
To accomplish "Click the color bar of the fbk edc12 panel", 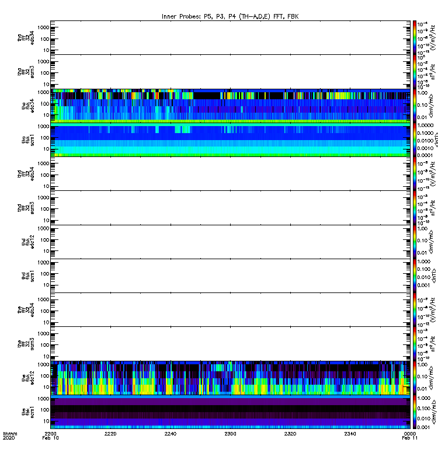I will (x=415, y=378).
